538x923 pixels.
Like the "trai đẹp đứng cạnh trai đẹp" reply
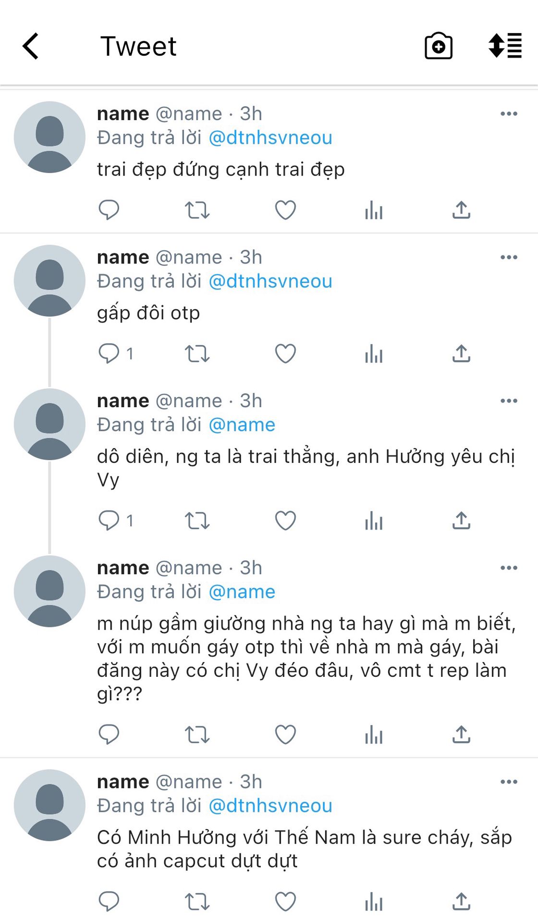285,210
